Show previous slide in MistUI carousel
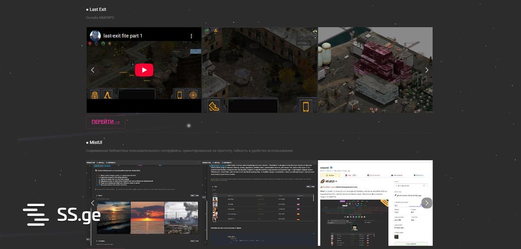 (92, 203)
